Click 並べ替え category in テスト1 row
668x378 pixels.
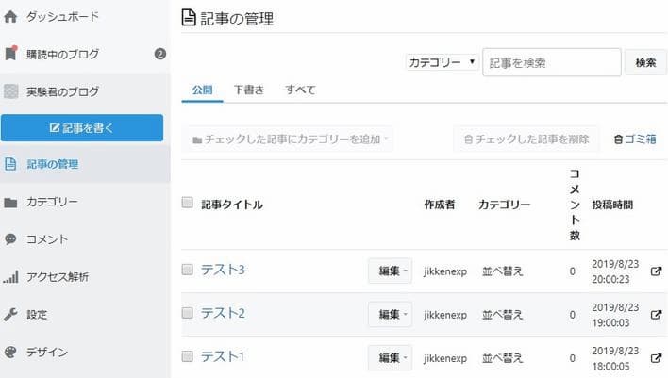tap(502, 358)
